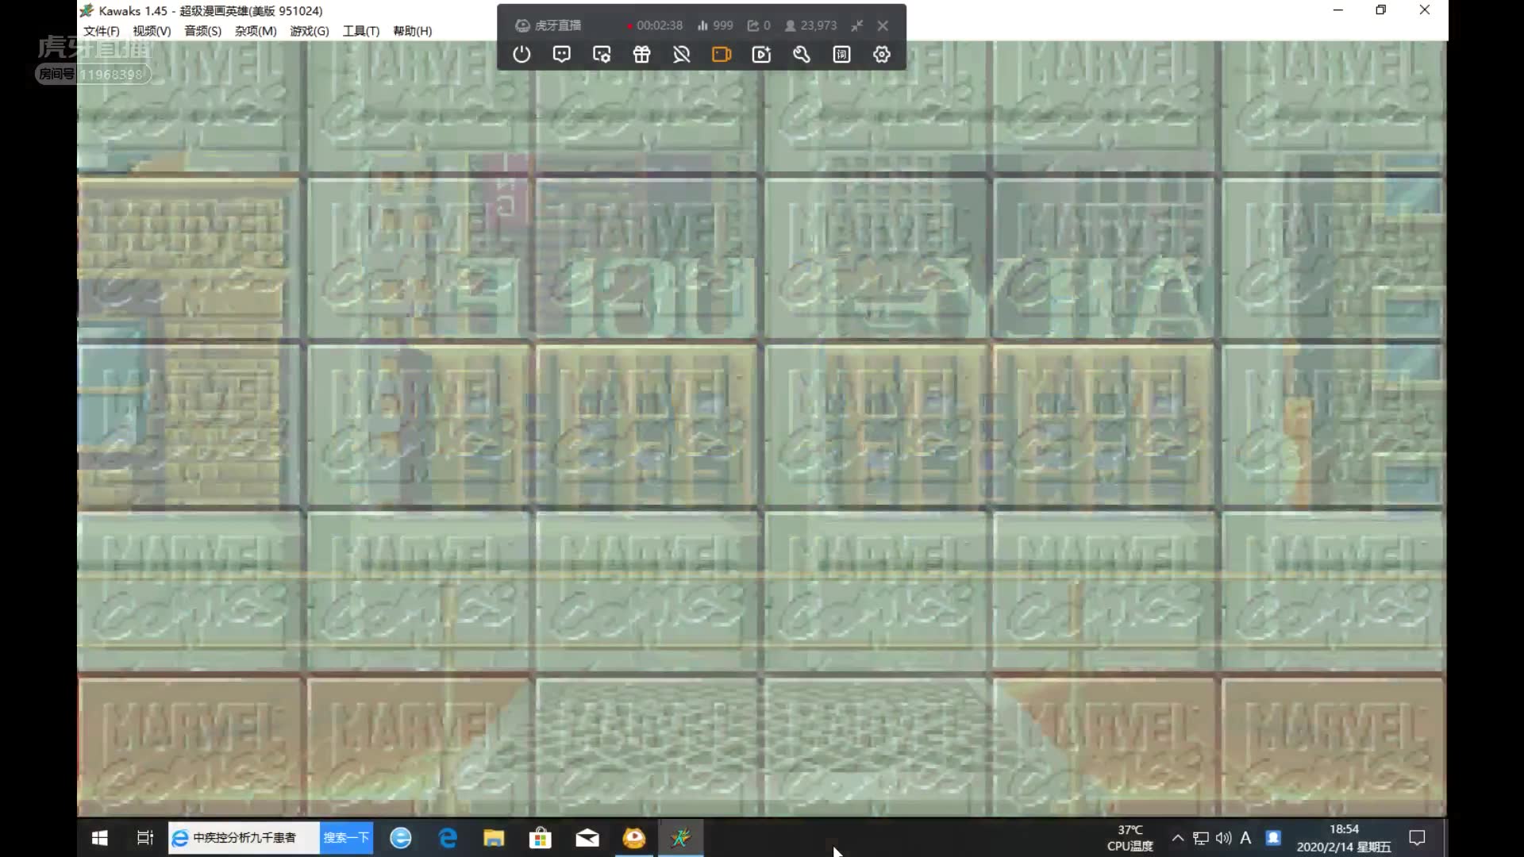The image size is (1524, 857).
Task: Open streaming settings gear icon
Action: pos(882,55)
